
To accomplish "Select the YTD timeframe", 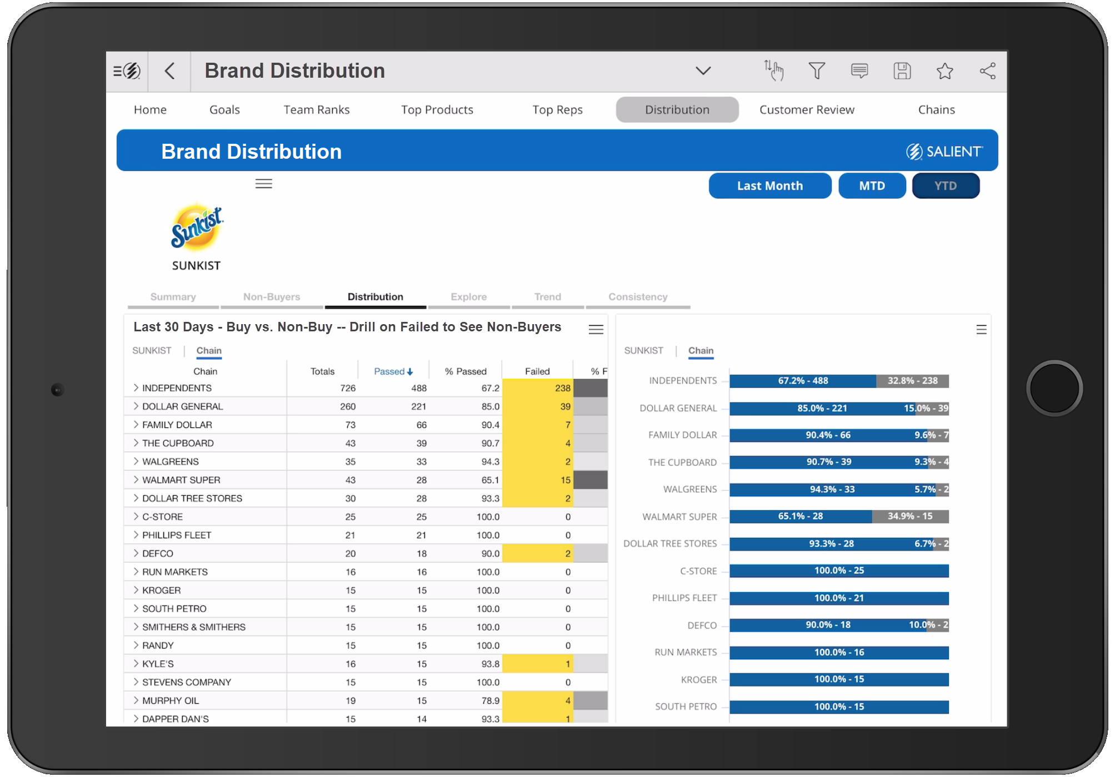I will 946,186.
